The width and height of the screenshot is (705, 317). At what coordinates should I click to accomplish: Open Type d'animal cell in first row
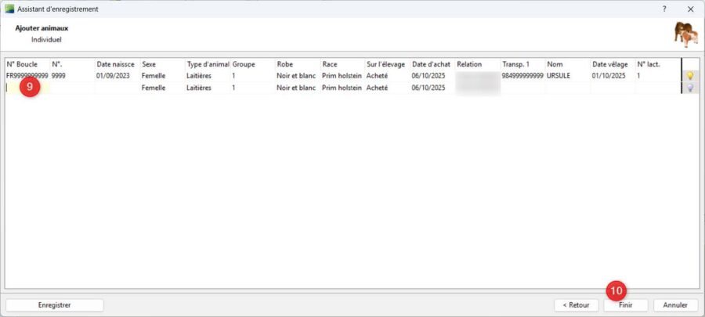[x=207, y=76]
